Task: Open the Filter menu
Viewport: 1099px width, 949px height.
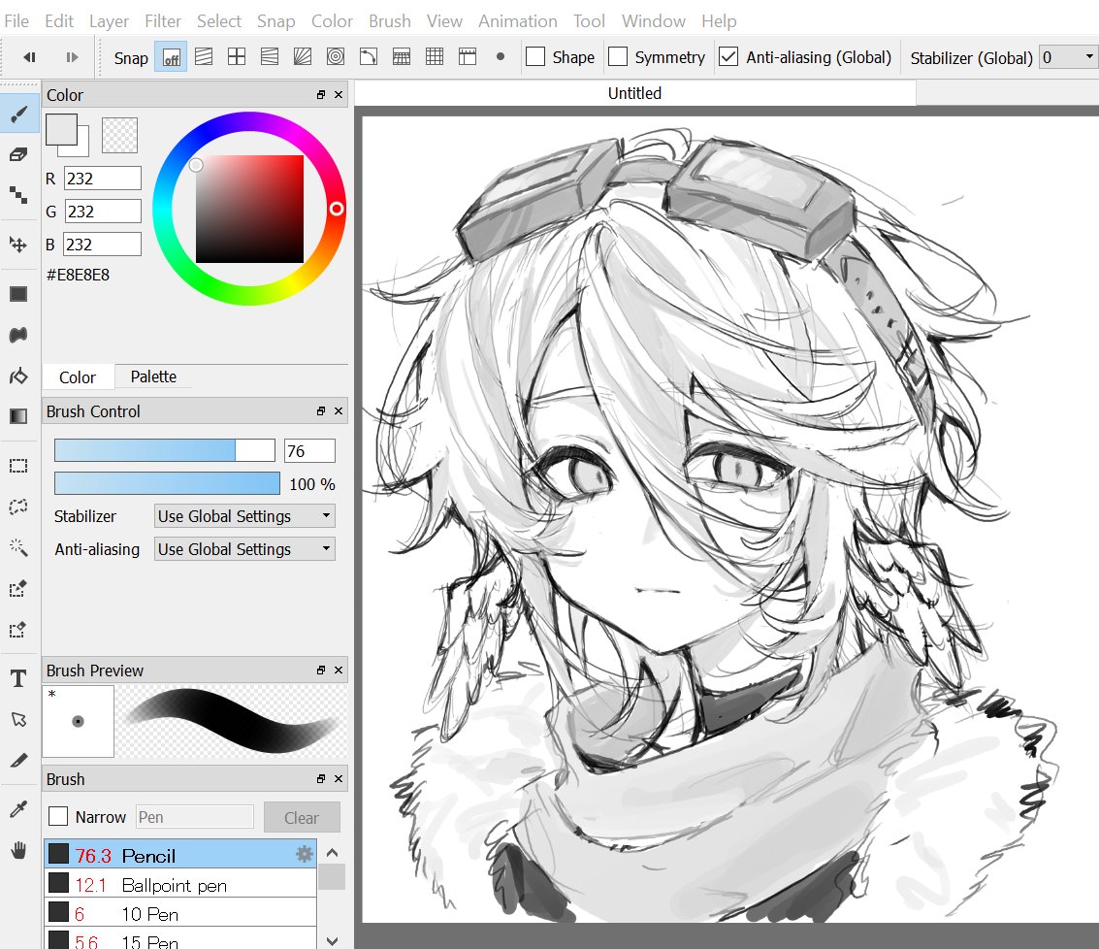Action: point(163,21)
